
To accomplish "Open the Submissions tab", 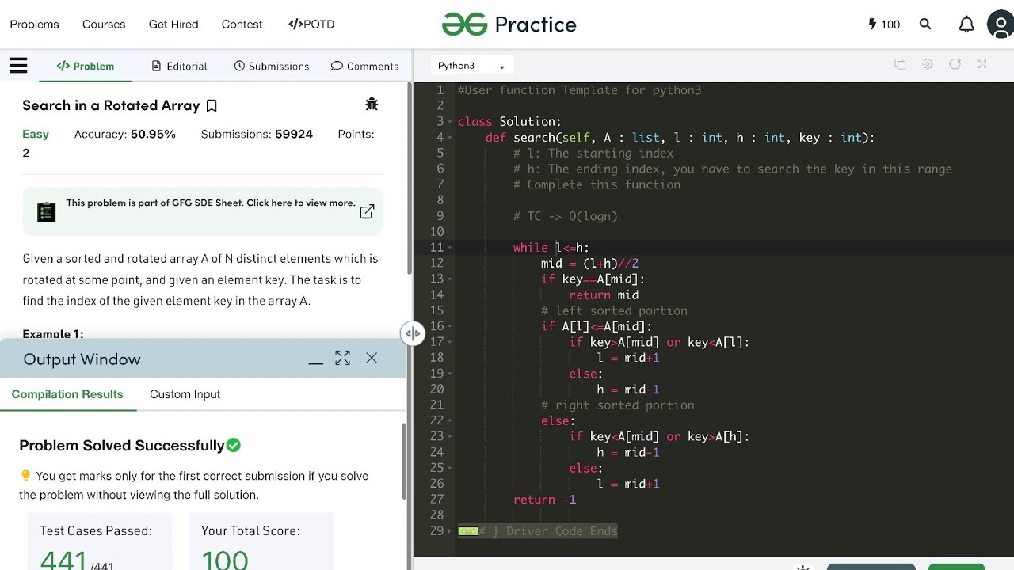I will coord(272,66).
